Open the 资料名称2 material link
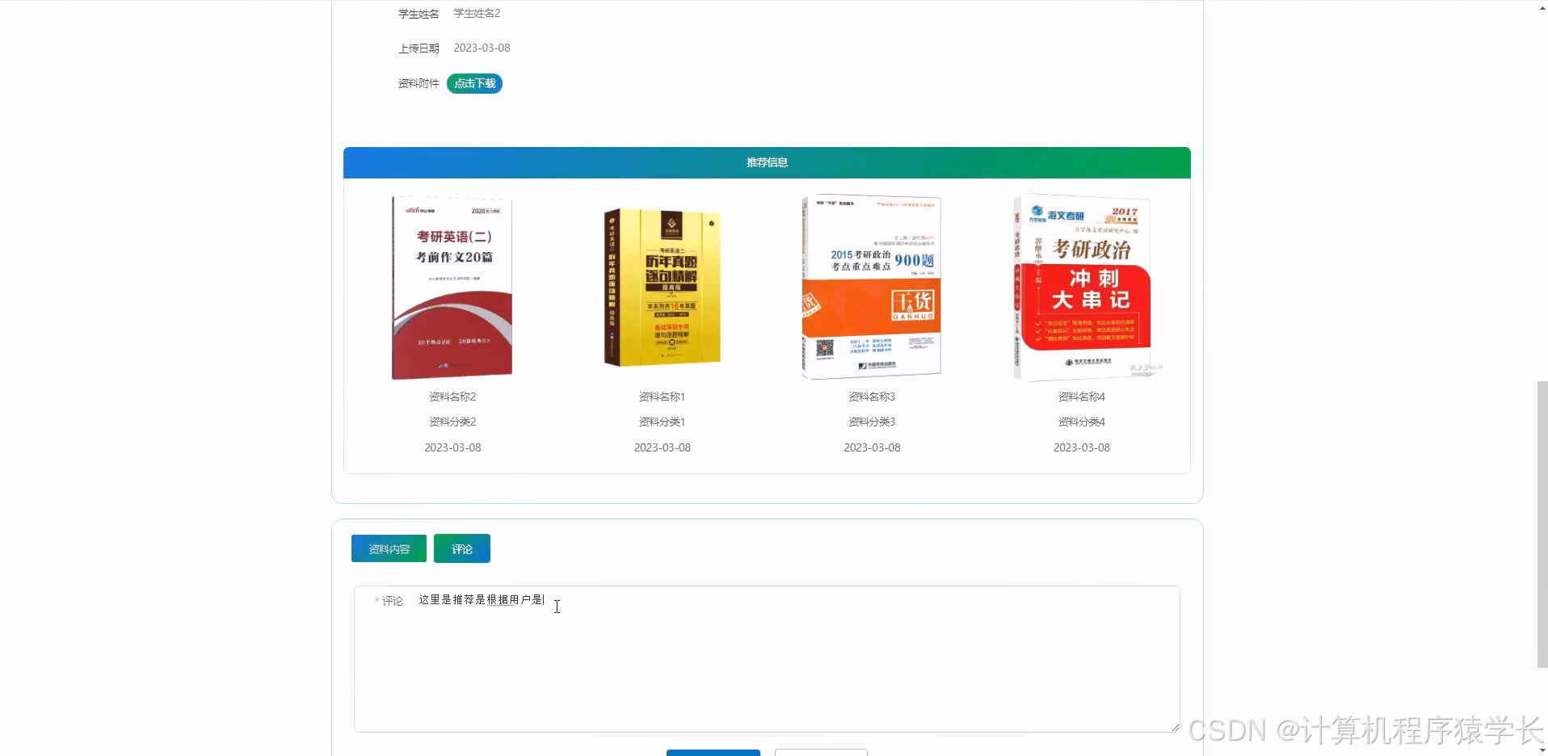Screen dimensions: 1548x756 click(452, 397)
